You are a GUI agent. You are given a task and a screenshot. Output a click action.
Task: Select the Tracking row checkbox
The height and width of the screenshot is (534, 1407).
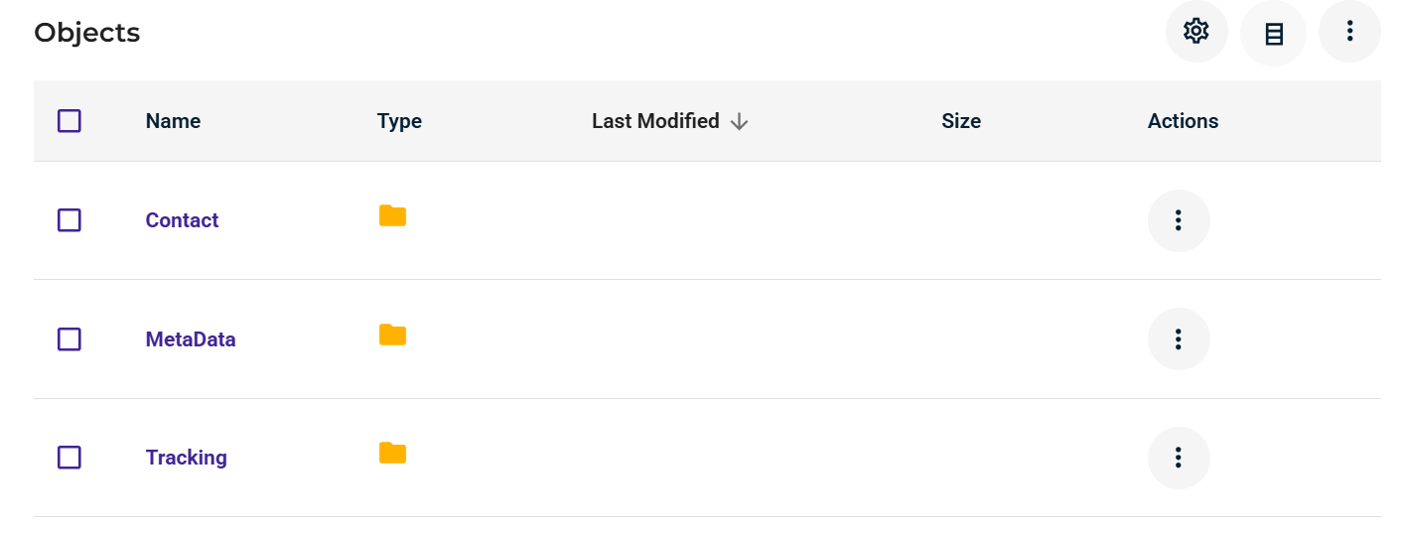(70, 458)
